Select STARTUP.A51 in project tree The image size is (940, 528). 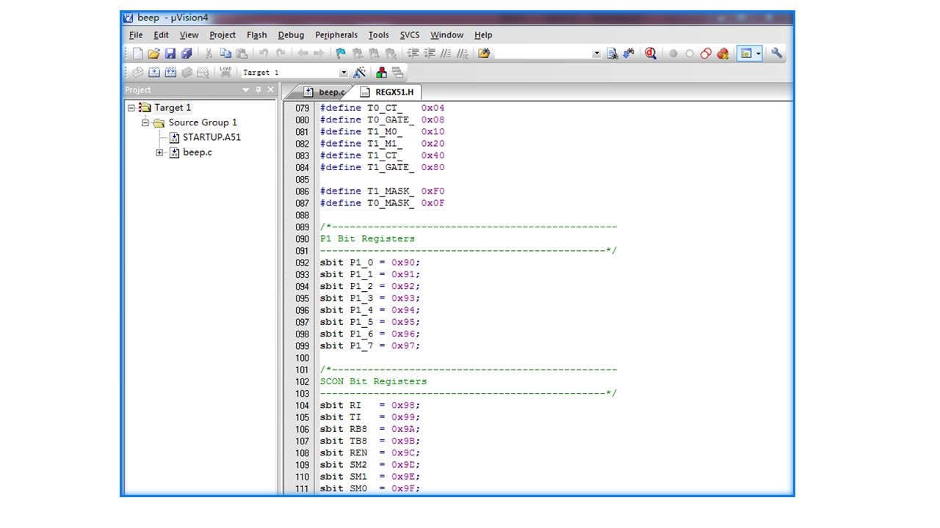211,137
